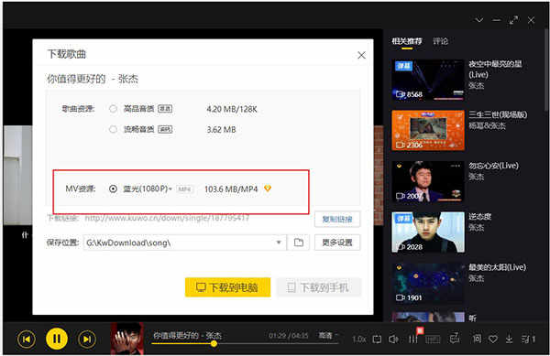Click the download icon in player bar

pos(510,339)
